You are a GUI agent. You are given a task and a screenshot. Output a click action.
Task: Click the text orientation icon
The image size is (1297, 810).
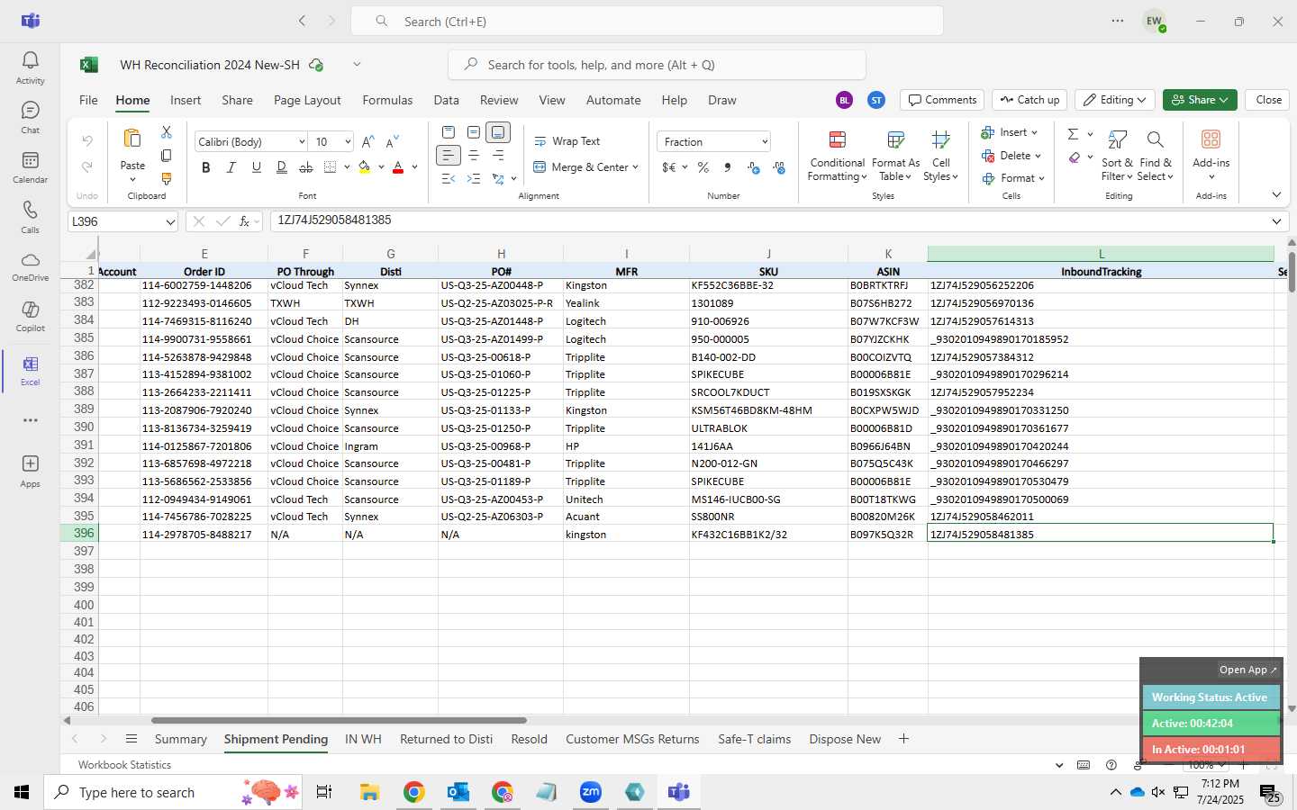[x=498, y=179]
